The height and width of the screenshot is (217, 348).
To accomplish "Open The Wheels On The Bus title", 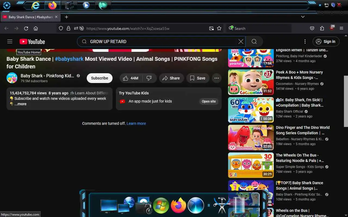I will (300, 158).
